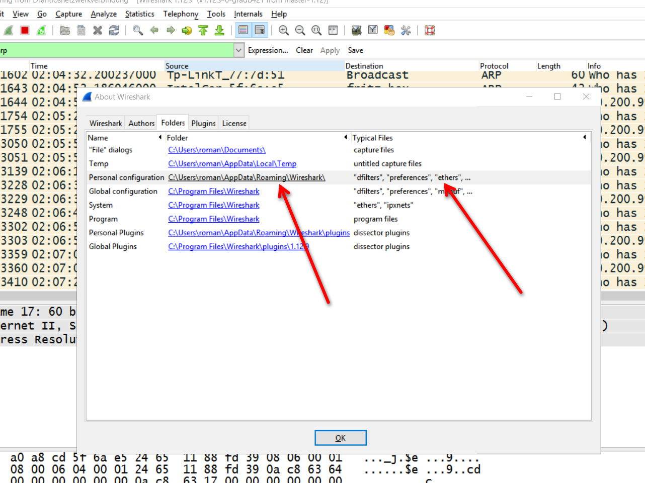This screenshot has height=483, width=645.
Task: Open the Internals menu
Action: click(248, 14)
